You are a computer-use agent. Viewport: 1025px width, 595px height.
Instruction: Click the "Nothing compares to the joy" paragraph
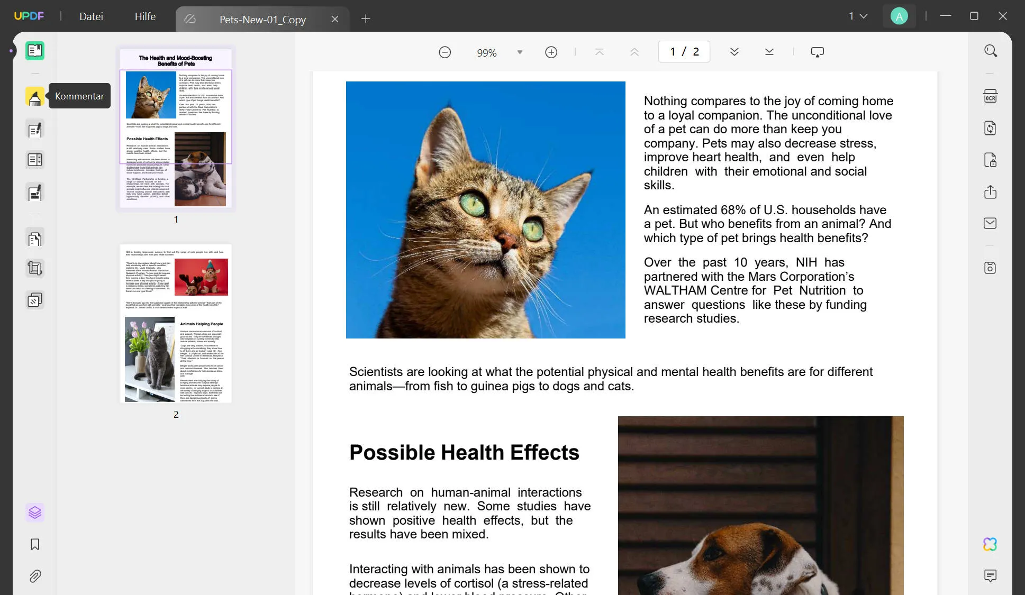pyautogui.click(x=768, y=143)
